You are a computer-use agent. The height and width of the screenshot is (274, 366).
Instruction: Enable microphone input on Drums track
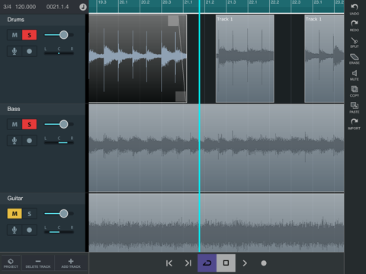click(x=14, y=51)
